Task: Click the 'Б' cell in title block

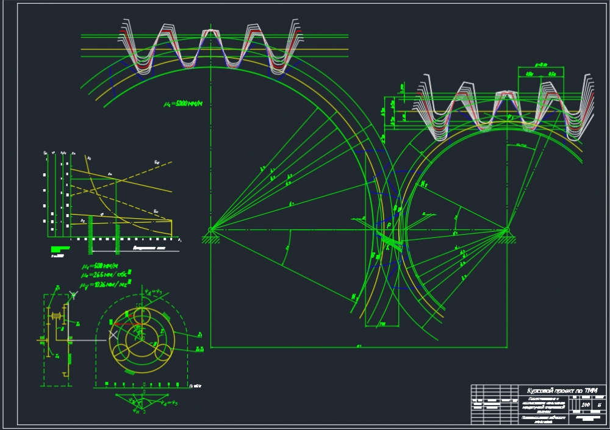Action: coord(600,405)
